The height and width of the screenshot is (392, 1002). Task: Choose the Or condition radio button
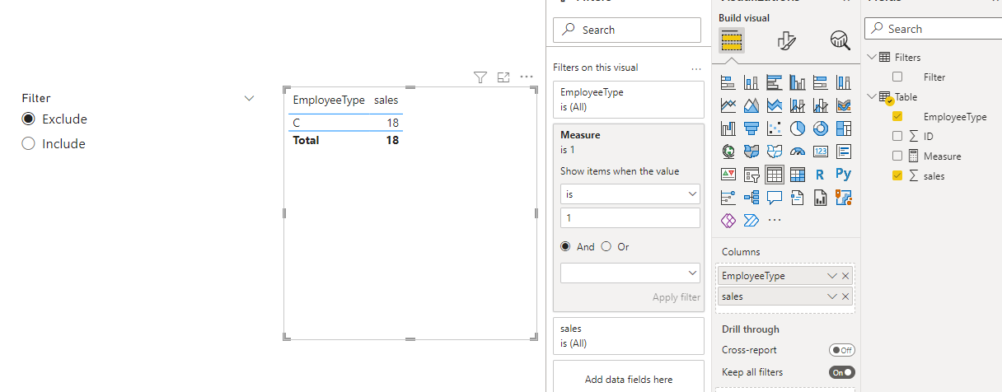click(606, 246)
